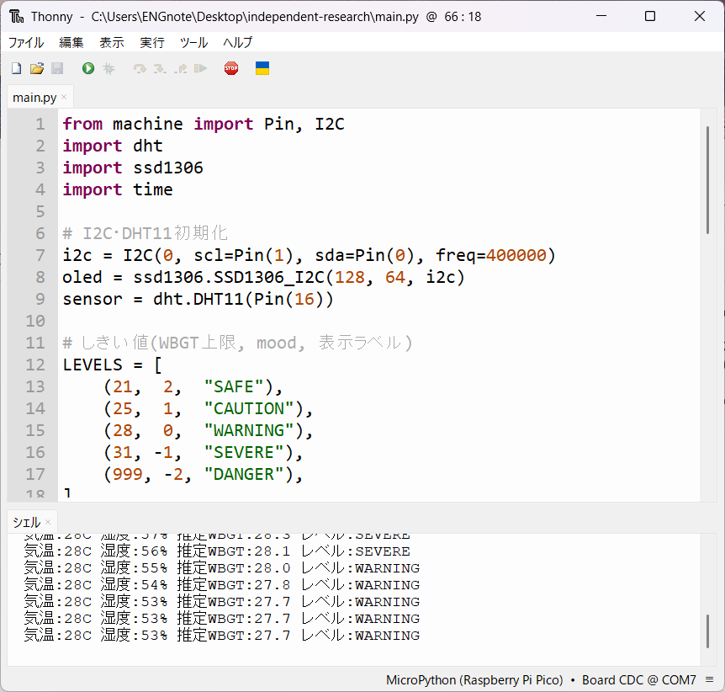The height and width of the screenshot is (692, 725).
Task: Open the status bar hamburger menu
Action: 710,679
